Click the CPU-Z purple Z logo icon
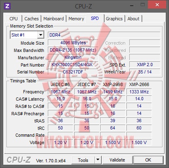Viewport: 169px width, 168px height. [x=7, y=6]
